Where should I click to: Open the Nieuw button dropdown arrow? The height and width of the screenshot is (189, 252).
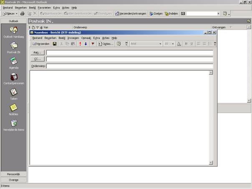17,14
